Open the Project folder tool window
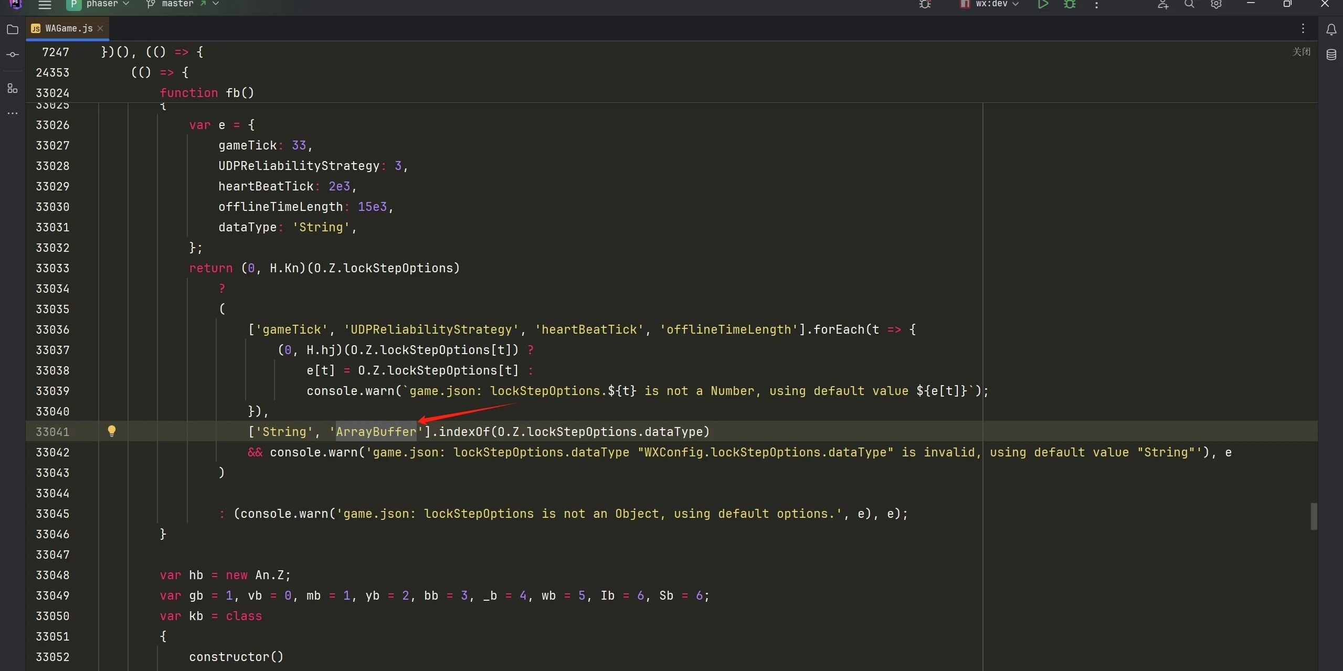Image resolution: width=1343 pixels, height=671 pixels. point(13,29)
